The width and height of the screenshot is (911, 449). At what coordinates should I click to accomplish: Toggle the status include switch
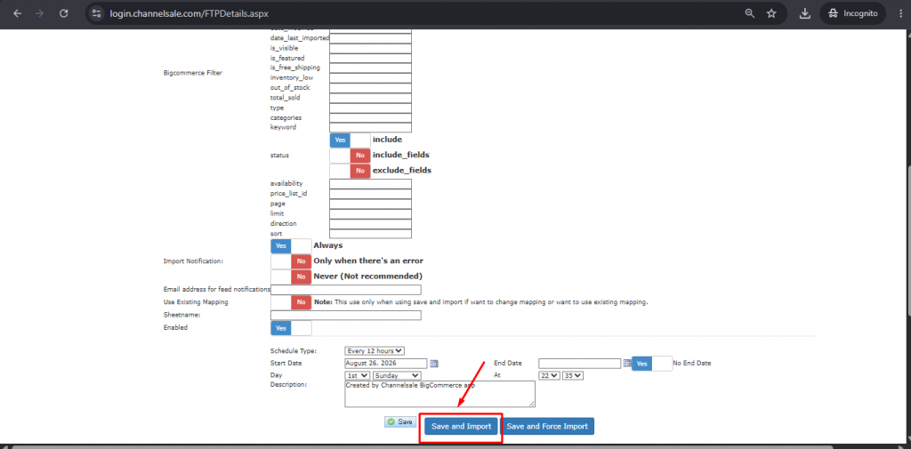(351, 140)
